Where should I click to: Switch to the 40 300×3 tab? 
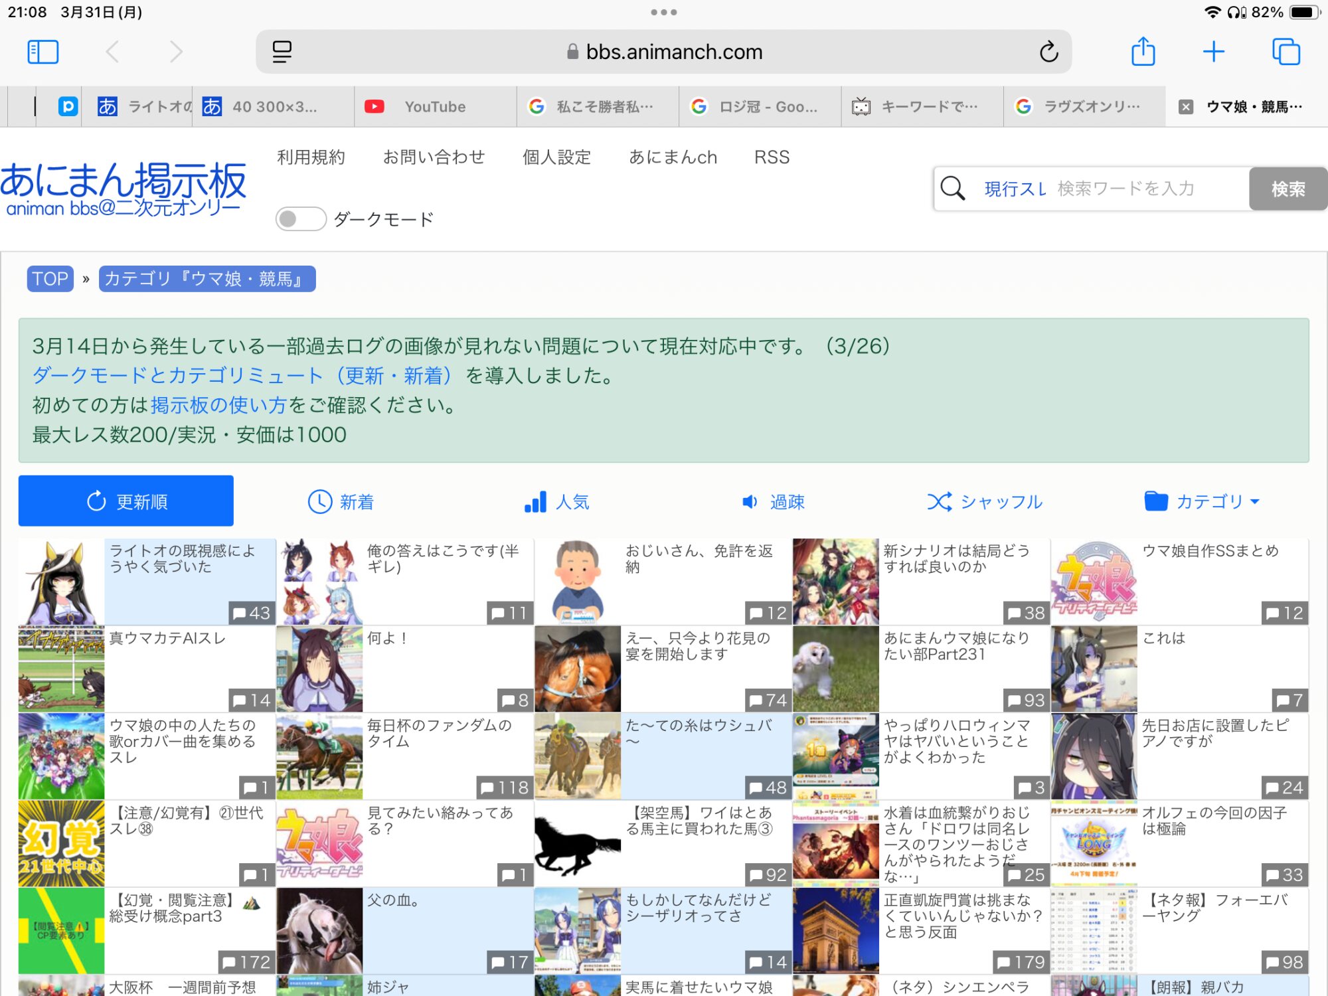pyautogui.click(x=274, y=107)
